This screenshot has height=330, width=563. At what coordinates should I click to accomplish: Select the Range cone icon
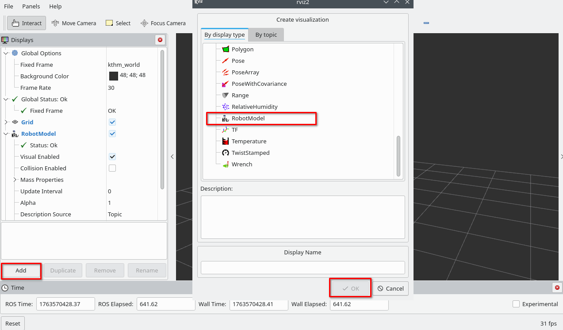click(226, 95)
